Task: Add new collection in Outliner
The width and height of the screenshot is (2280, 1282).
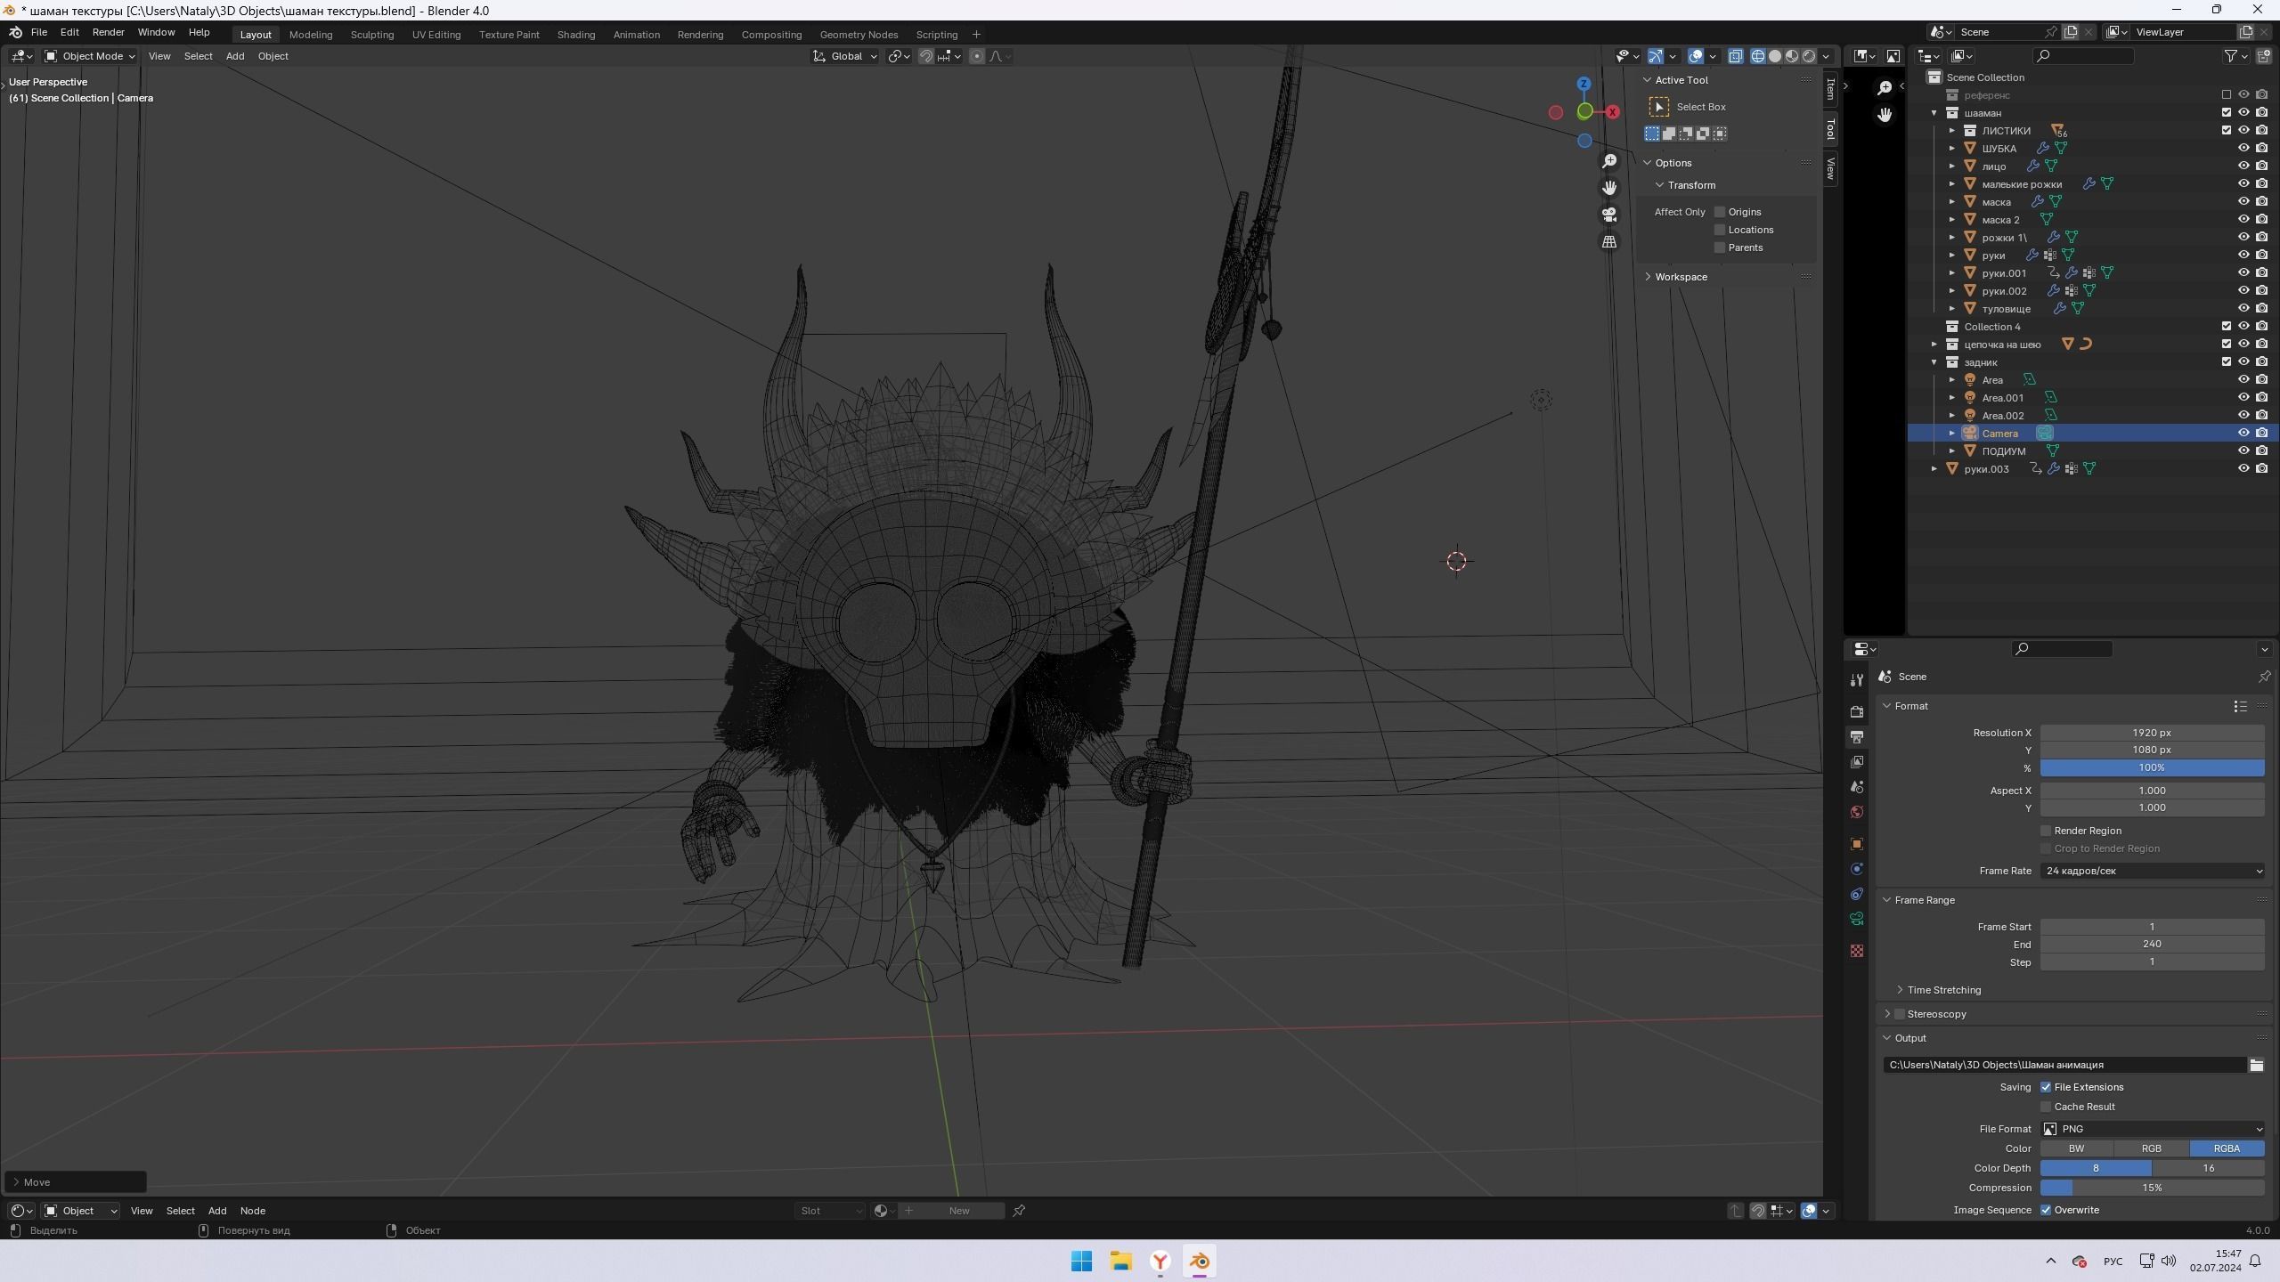Action: [x=2265, y=56]
